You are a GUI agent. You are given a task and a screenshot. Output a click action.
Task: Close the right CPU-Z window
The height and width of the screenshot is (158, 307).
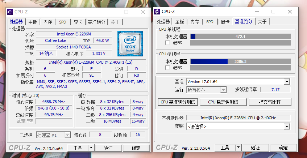(290, 12)
